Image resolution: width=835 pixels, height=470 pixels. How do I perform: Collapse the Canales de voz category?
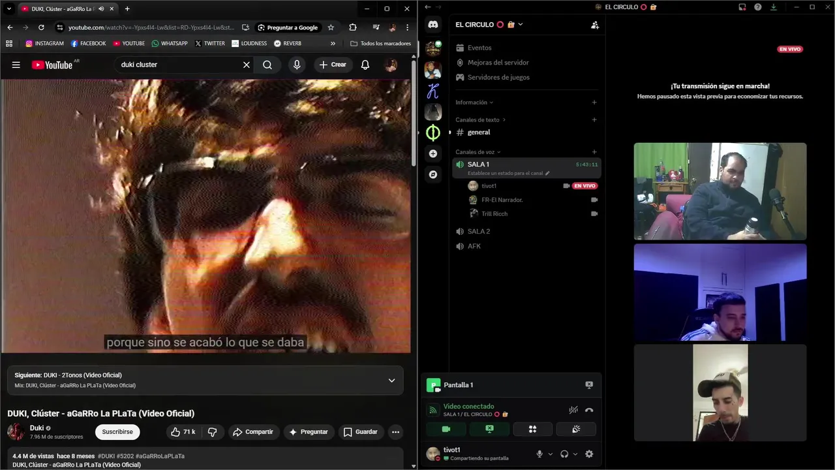coord(478,152)
